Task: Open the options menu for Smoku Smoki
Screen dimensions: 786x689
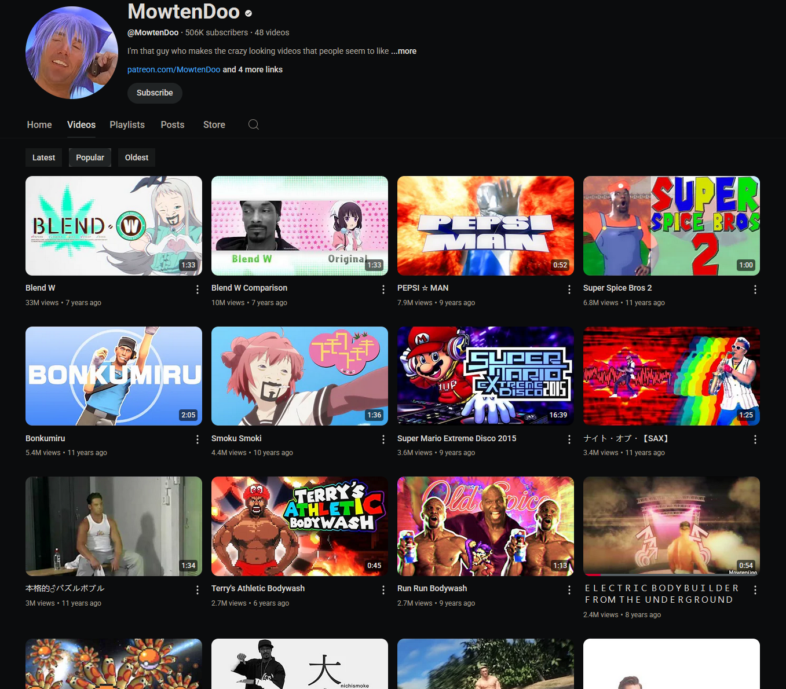Action: (383, 439)
